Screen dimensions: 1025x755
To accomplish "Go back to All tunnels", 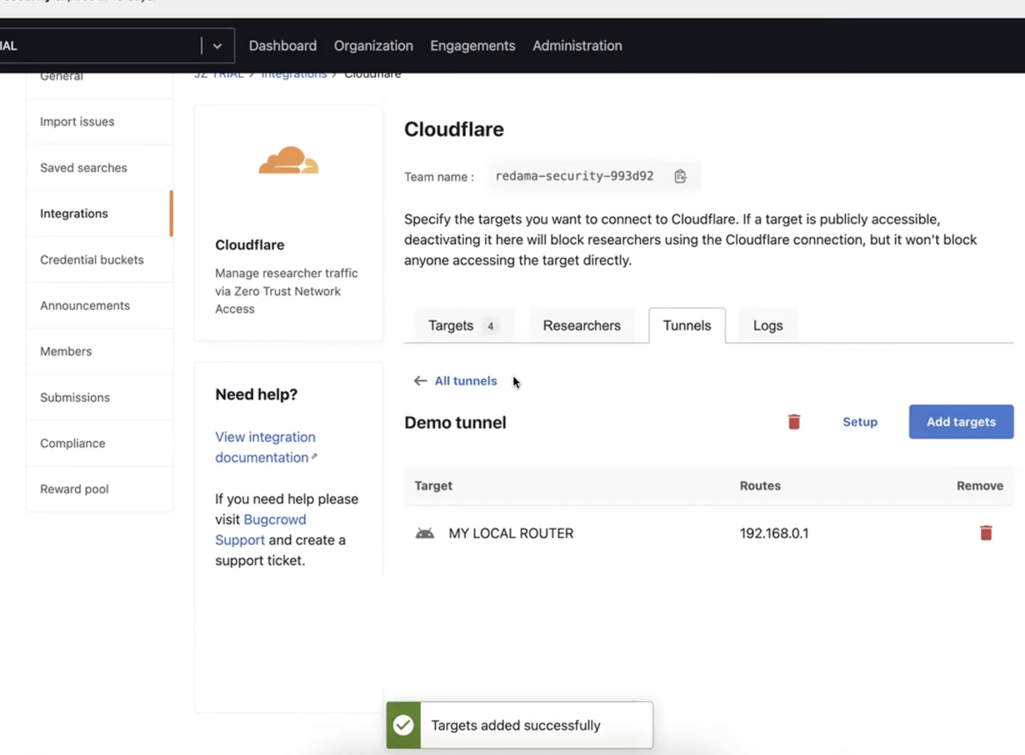I will pyautogui.click(x=465, y=381).
